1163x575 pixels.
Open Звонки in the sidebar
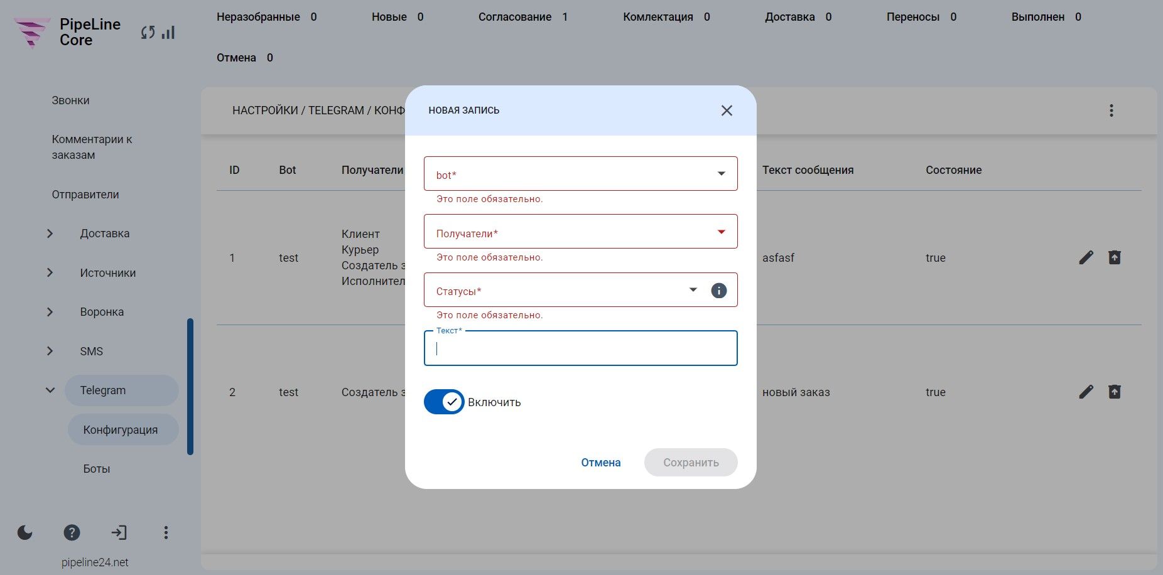70,100
